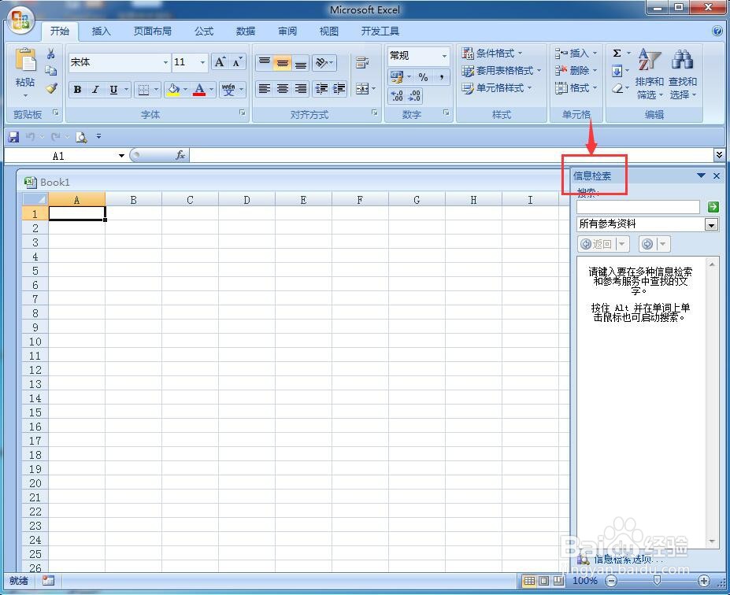Click the Paste clipboard icon

click(x=25, y=60)
